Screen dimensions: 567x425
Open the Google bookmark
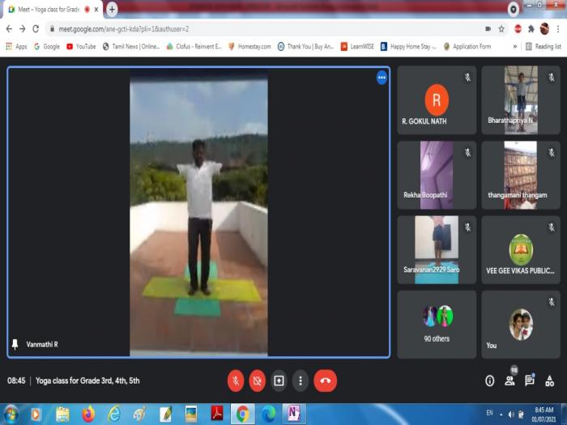[x=47, y=46]
